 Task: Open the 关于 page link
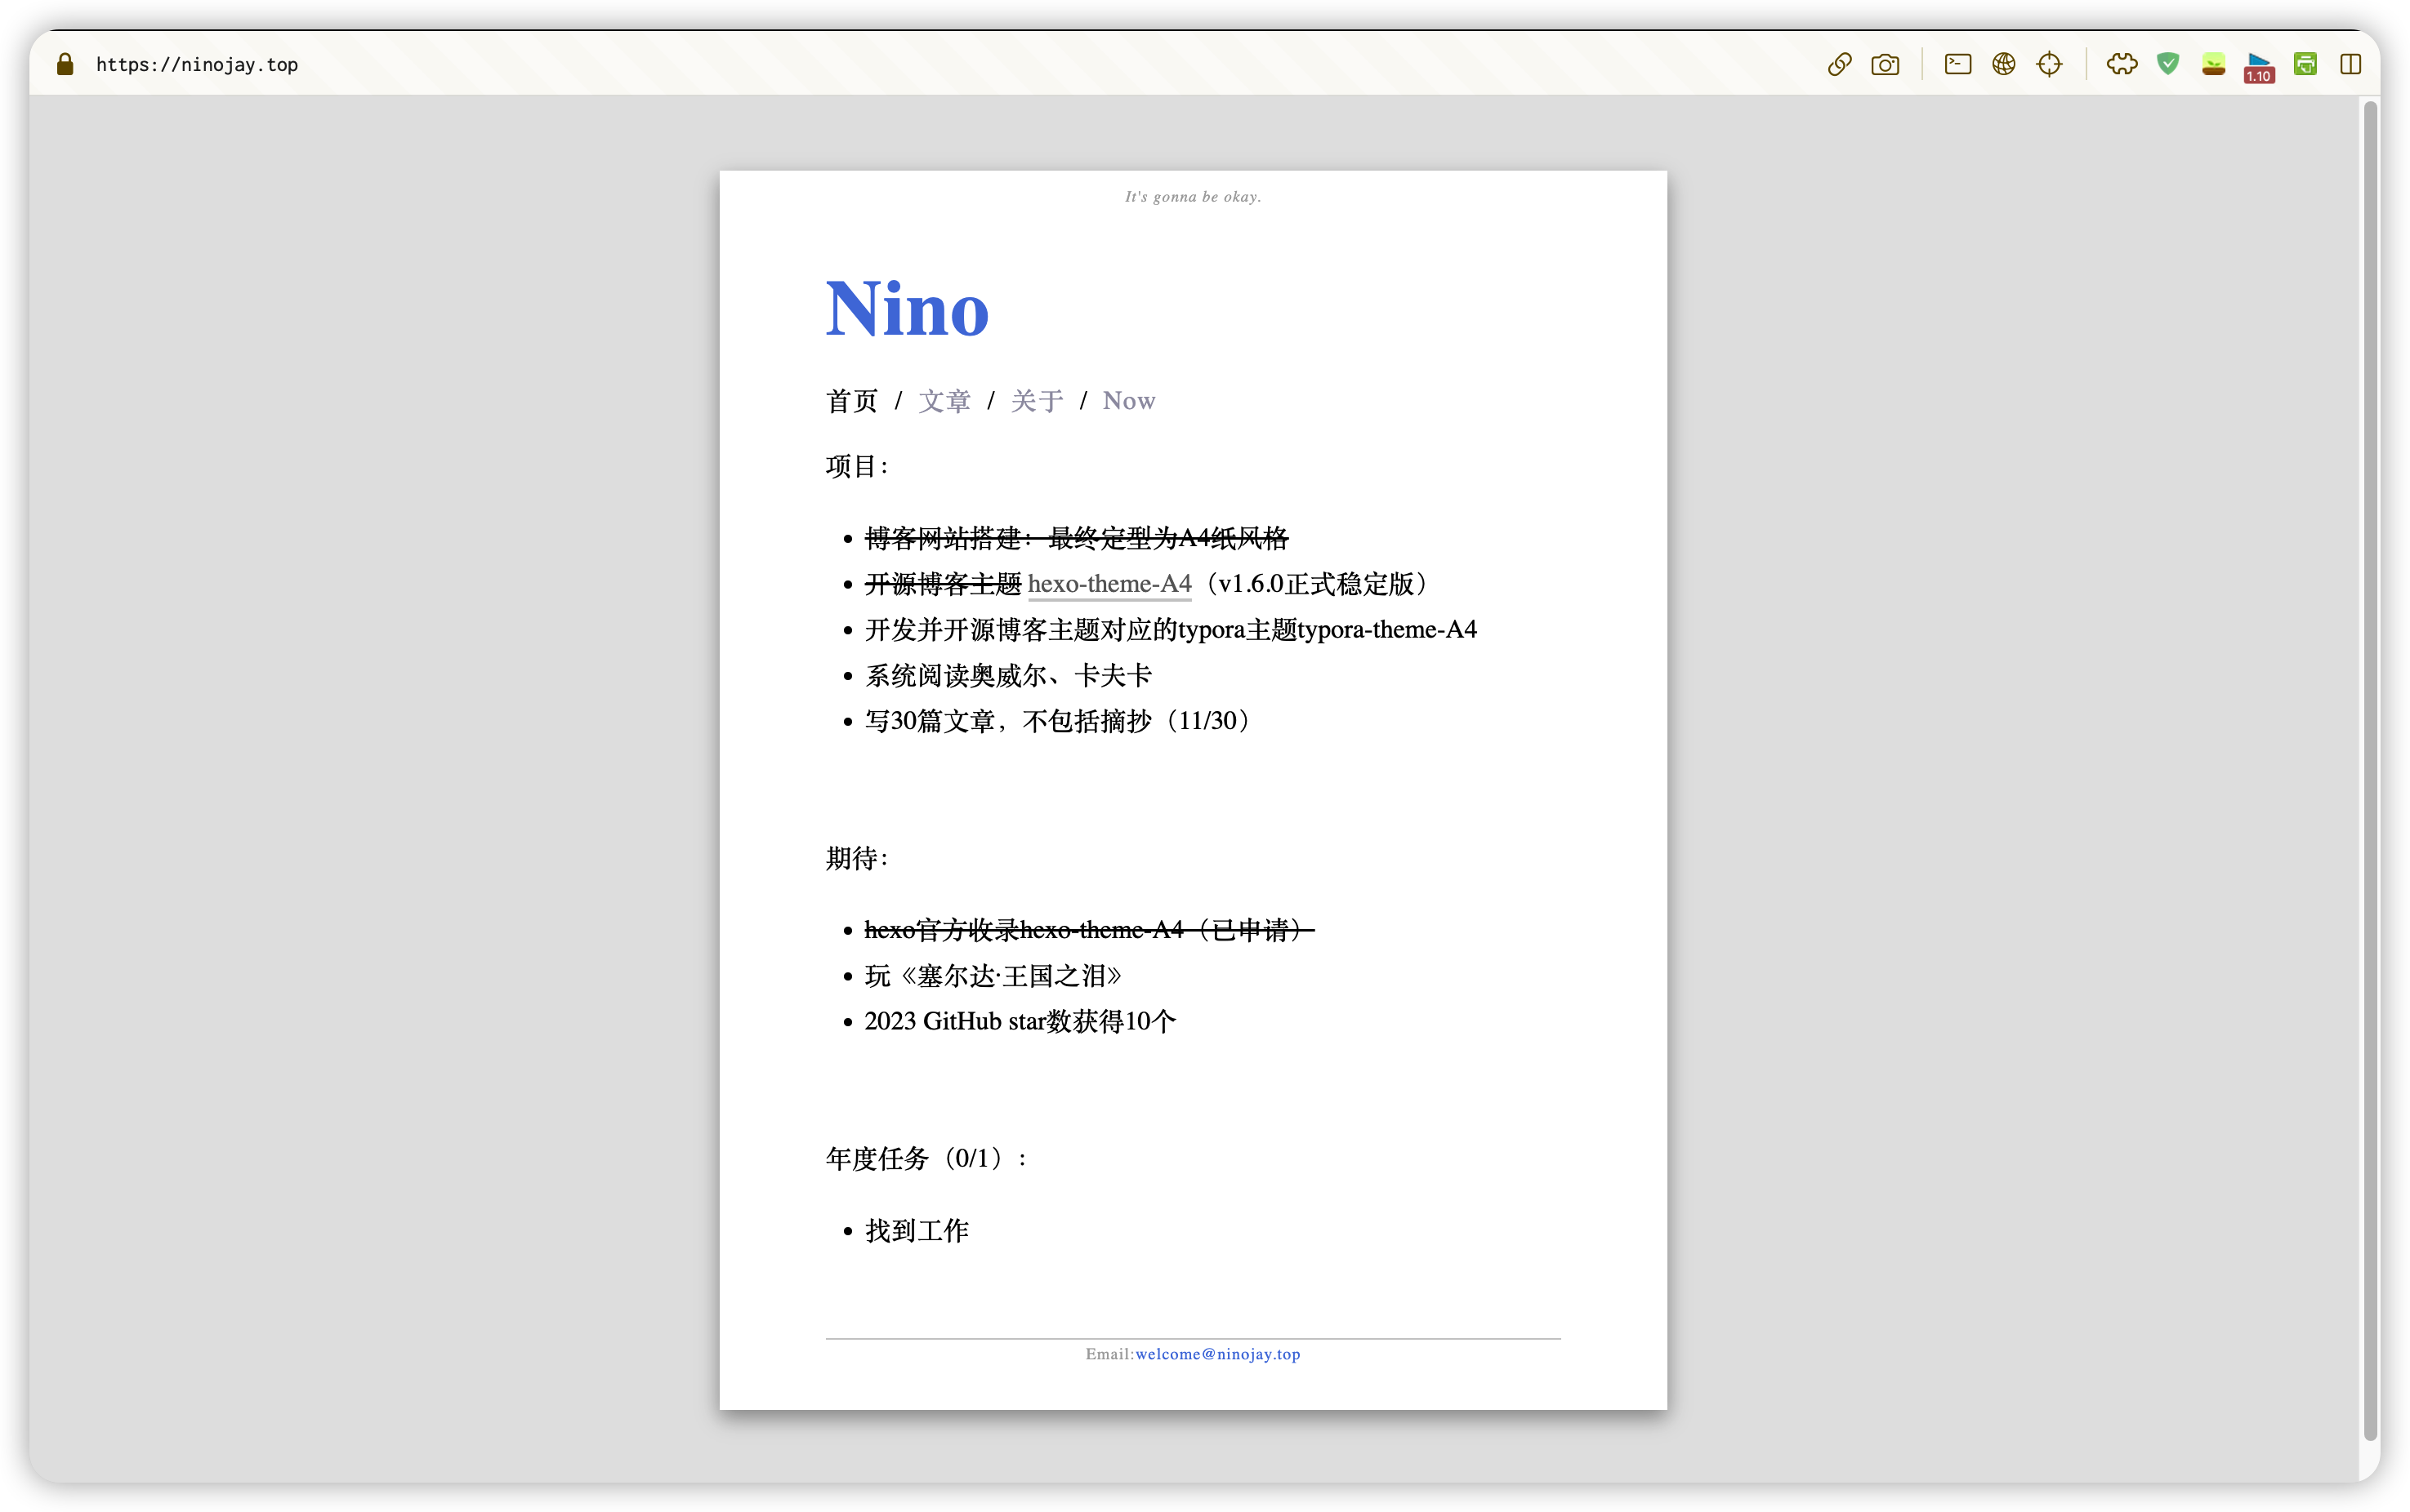tap(1037, 401)
